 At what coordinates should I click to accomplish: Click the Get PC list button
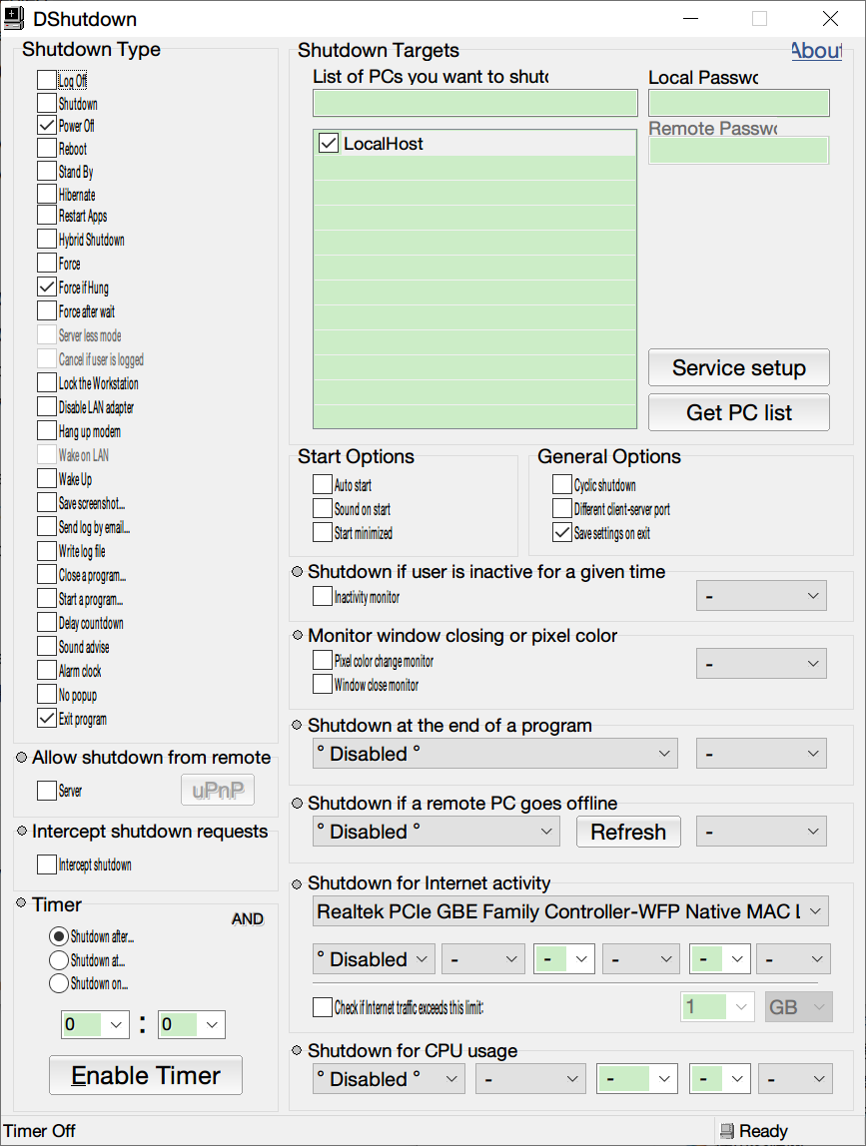[738, 412]
